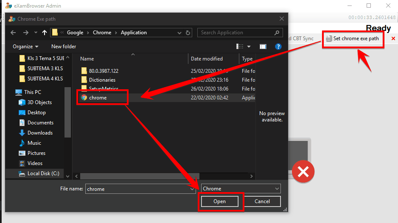Open the Organize menu
Screen dimensions: 398x223
25,47
